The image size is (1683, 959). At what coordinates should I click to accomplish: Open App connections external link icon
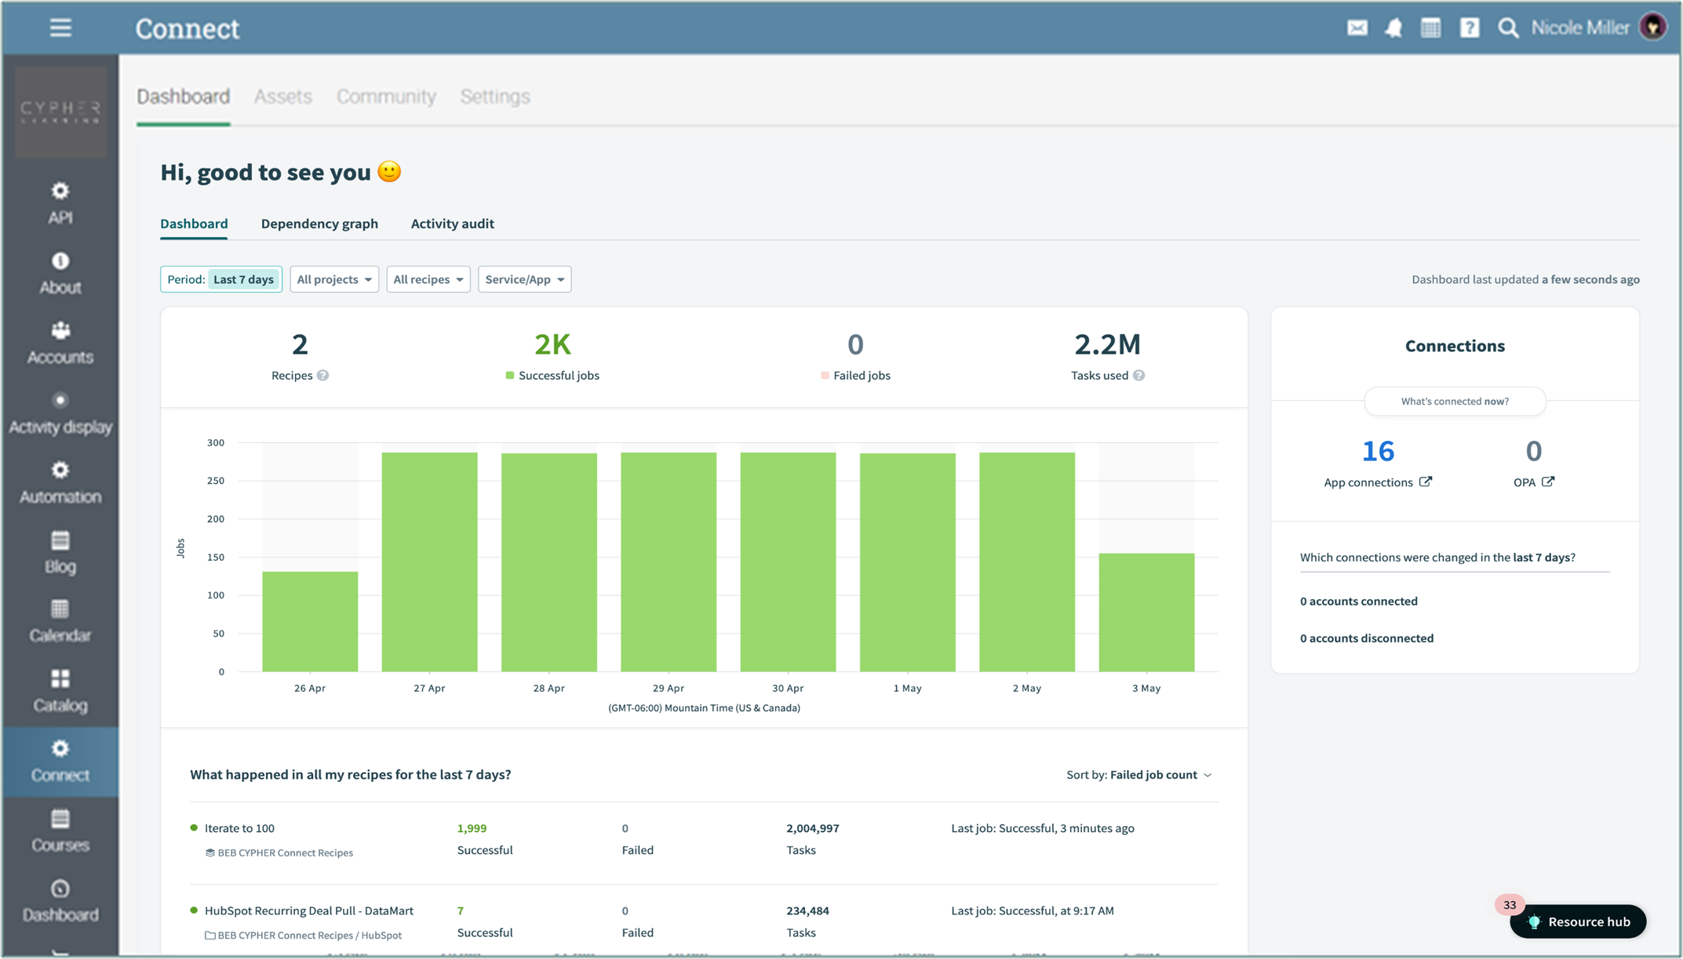click(1425, 482)
